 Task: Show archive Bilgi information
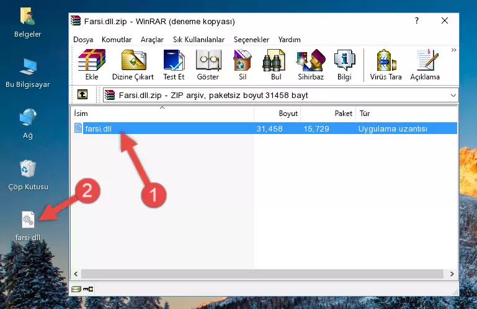[344, 65]
